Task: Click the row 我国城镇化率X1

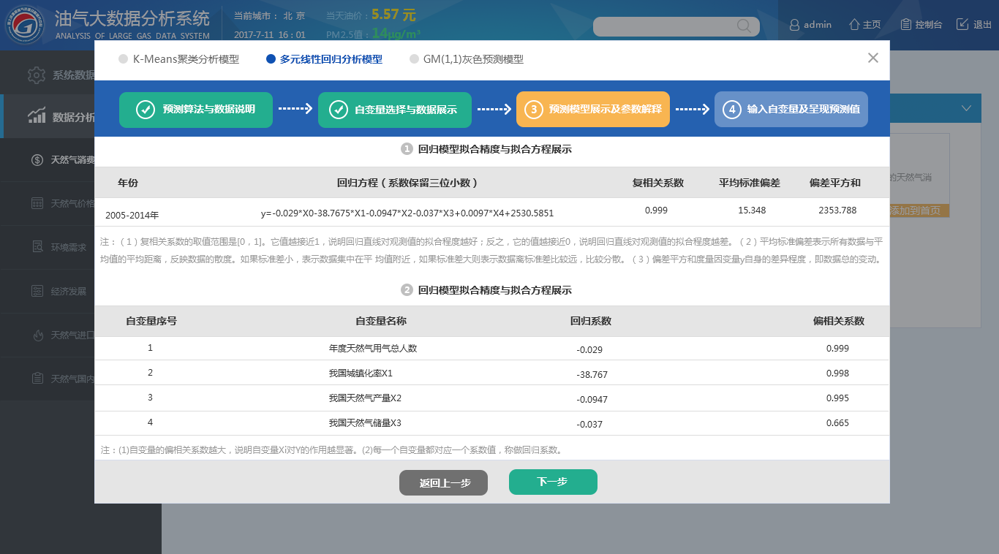Action: [x=491, y=374]
